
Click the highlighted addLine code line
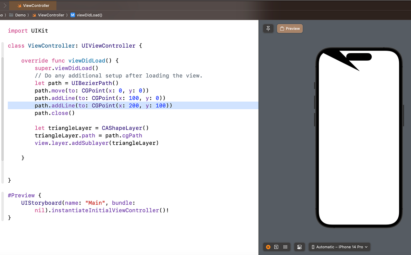[x=103, y=105]
